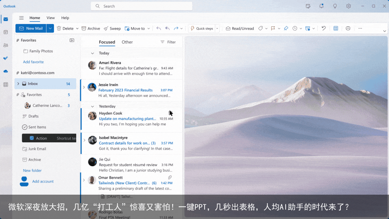Image resolution: width=389 pixels, height=219 pixels.
Task: Click the Archive button in toolbar
Action: [x=91, y=28]
